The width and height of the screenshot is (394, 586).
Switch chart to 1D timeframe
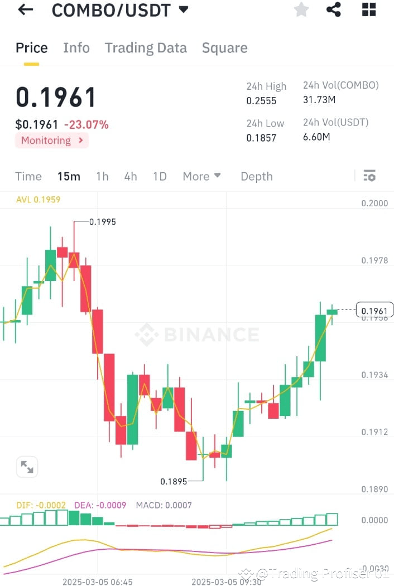[x=160, y=176]
